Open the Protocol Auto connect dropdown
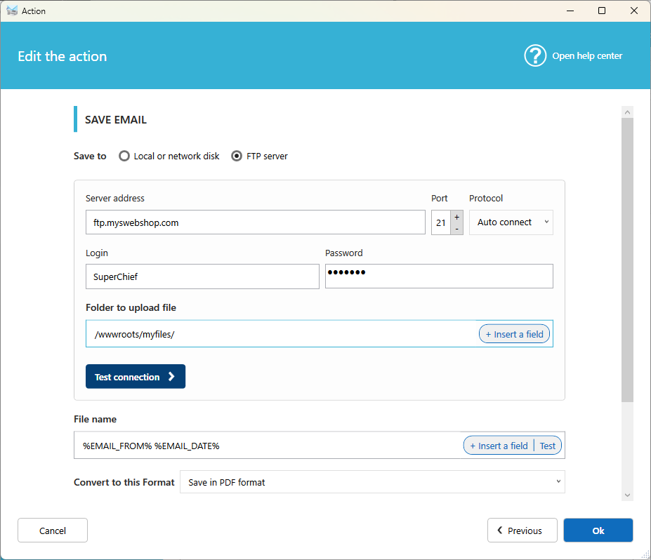The width and height of the screenshot is (651, 560). pos(511,222)
